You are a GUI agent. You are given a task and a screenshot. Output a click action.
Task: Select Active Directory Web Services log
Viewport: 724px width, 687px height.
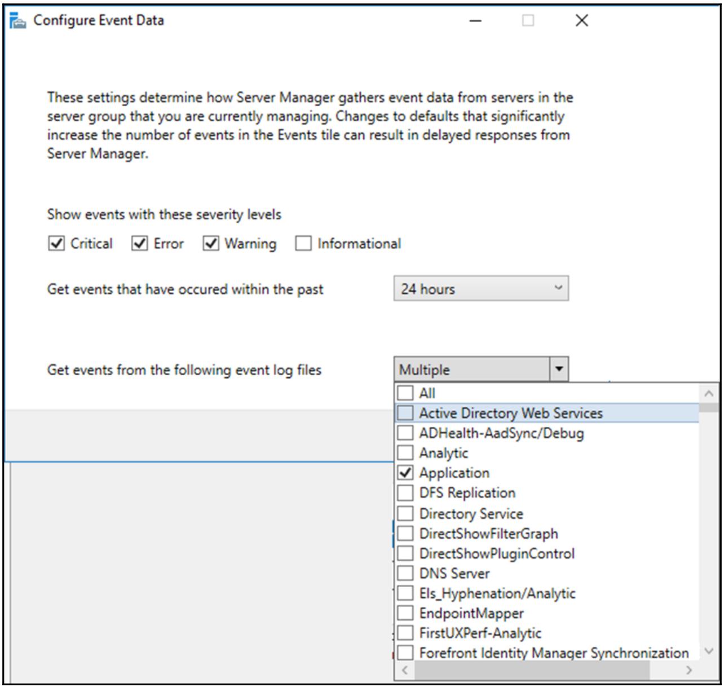point(405,413)
